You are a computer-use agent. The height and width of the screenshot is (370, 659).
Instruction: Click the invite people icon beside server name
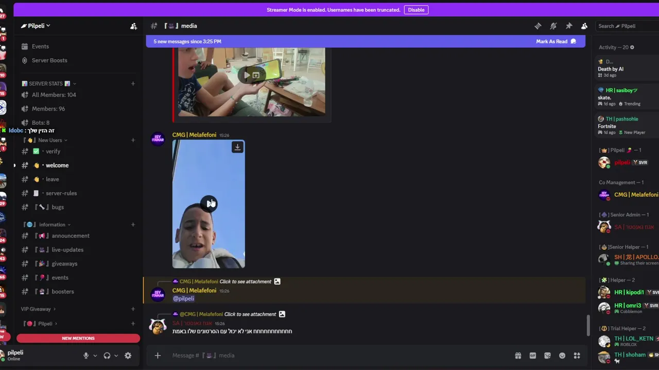(133, 26)
